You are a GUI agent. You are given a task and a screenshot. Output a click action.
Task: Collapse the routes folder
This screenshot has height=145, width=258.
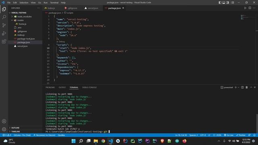[x=25, y=20]
